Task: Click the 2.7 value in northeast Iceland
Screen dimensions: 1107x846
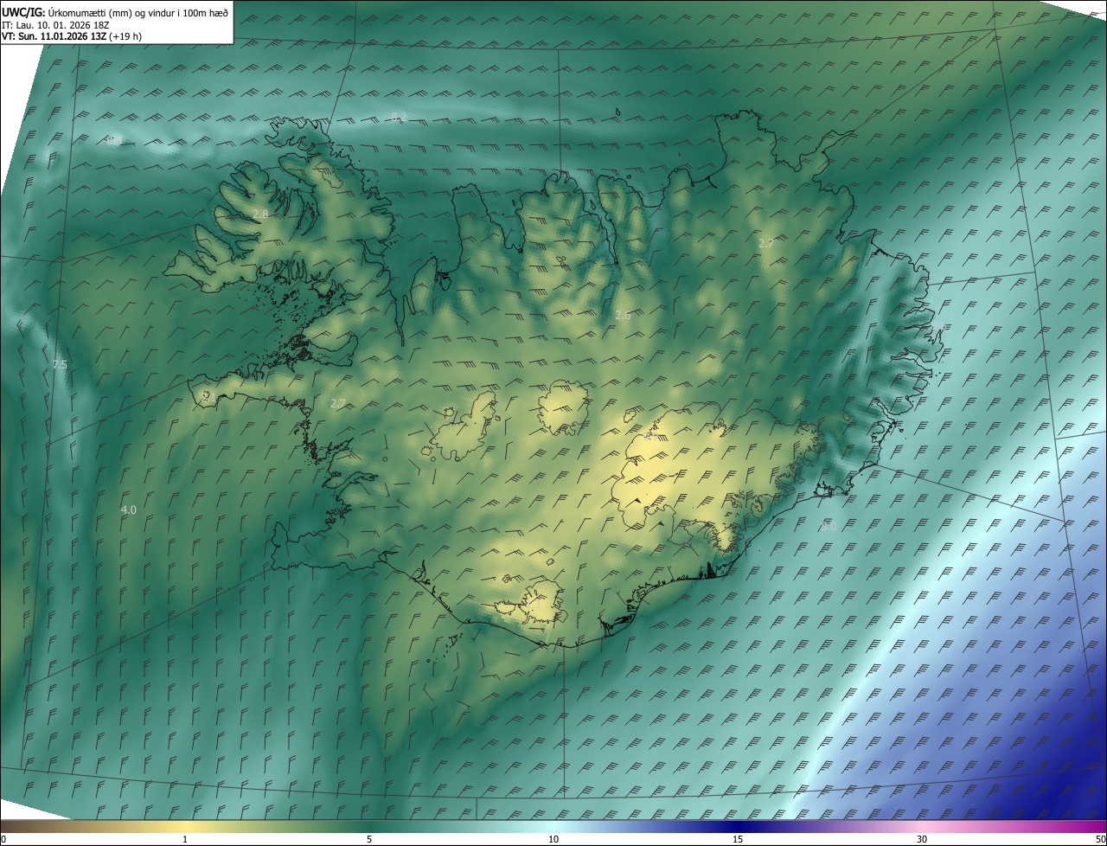Action: tap(765, 244)
